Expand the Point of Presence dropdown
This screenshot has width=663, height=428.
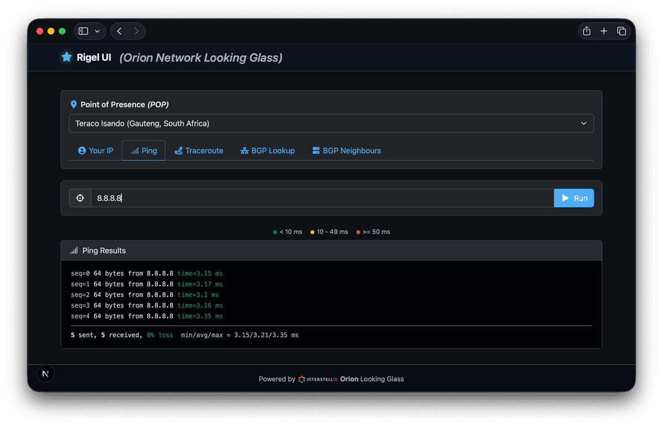(331, 123)
